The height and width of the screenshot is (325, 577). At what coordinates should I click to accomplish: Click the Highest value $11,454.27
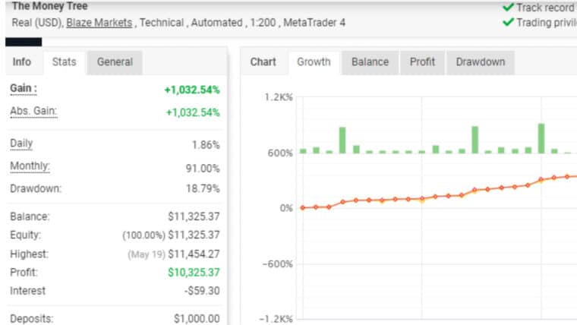(x=194, y=254)
